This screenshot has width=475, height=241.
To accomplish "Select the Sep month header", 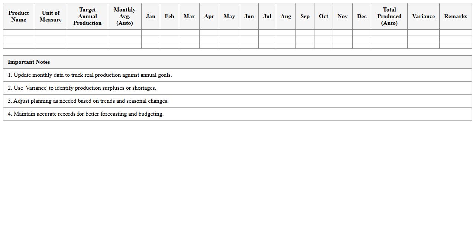I will pyautogui.click(x=305, y=16).
